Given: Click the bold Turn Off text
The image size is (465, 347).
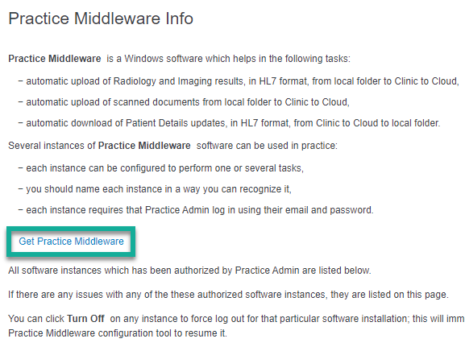Looking at the screenshot, I should [x=85, y=319].
